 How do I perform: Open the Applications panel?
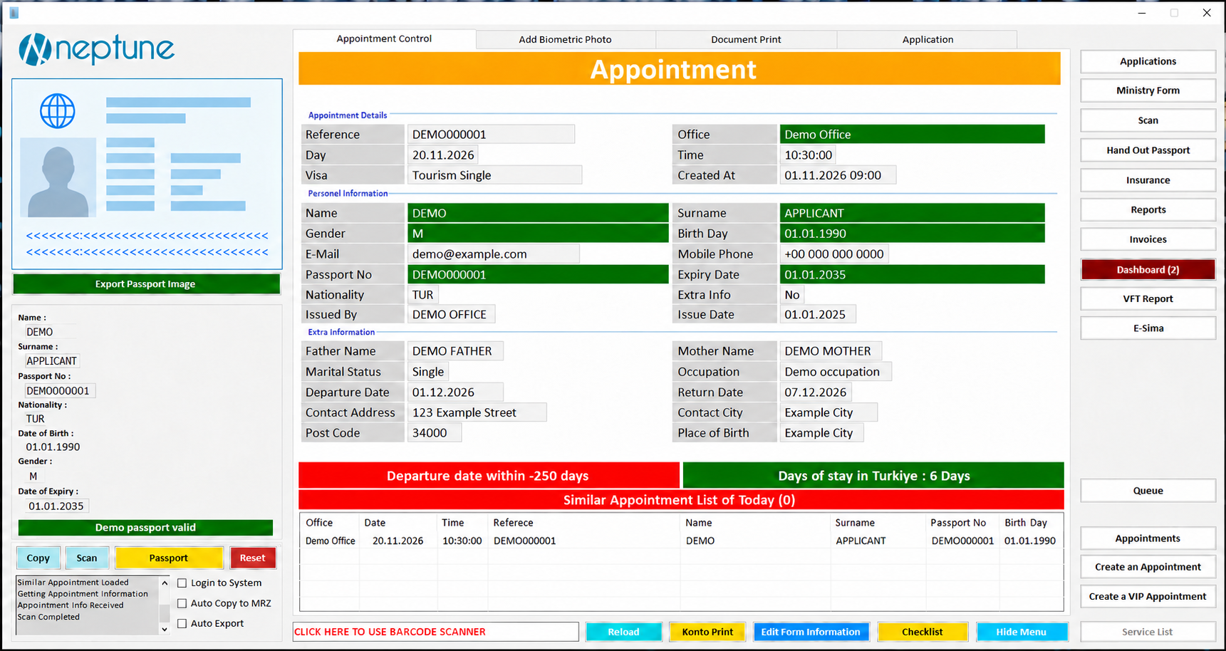pyautogui.click(x=1148, y=61)
